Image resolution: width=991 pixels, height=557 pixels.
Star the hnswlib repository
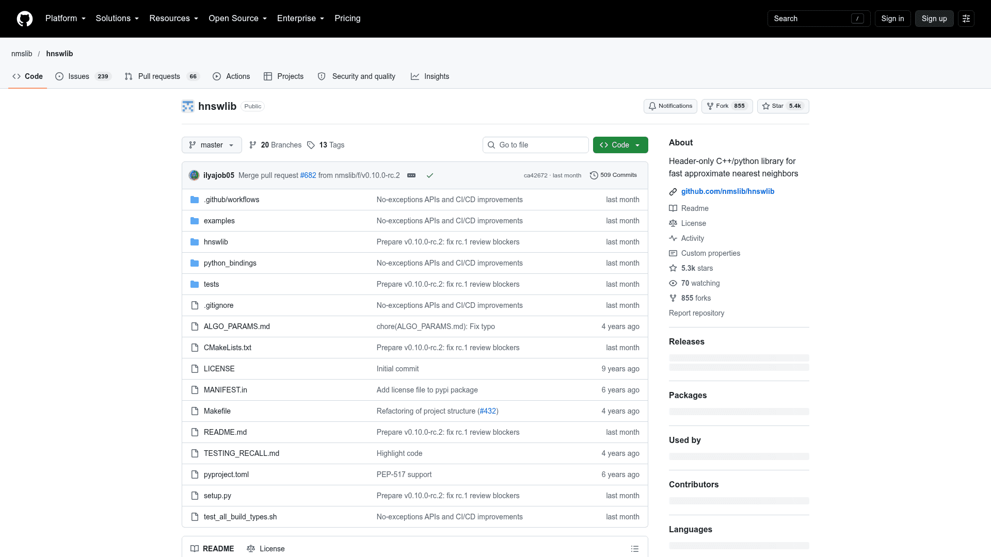click(782, 106)
